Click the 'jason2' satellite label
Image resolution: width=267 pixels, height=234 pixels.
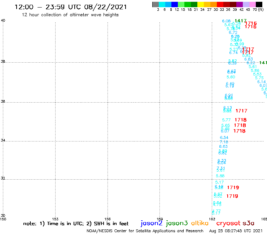tap(152, 223)
